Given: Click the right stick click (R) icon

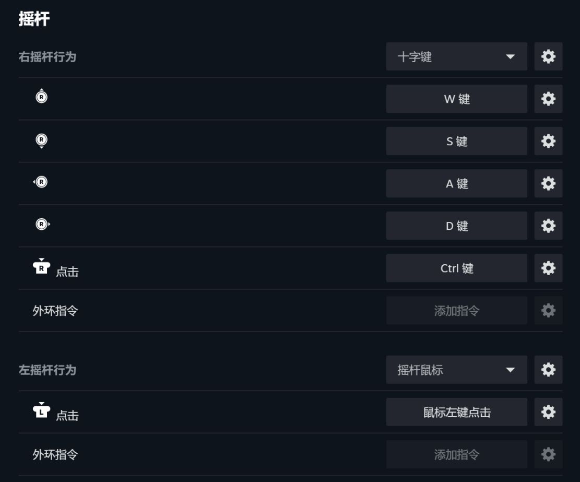Looking at the screenshot, I should 42,267.
